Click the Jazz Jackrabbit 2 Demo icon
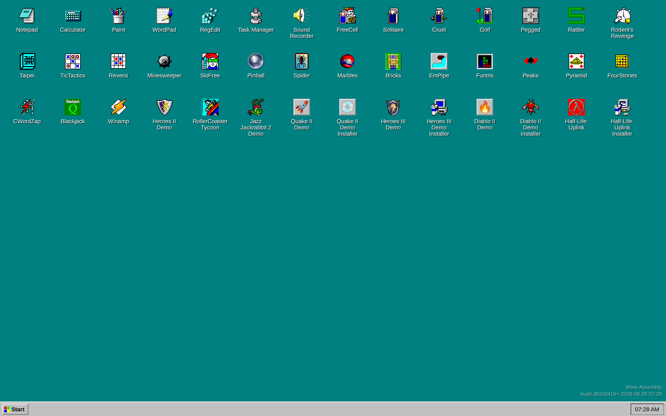 point(256,107)
